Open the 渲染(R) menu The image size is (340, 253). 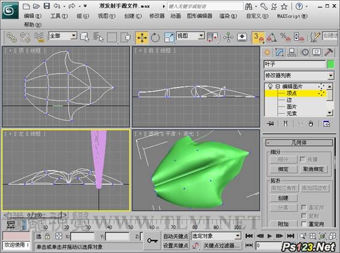[x=228, y=16]
